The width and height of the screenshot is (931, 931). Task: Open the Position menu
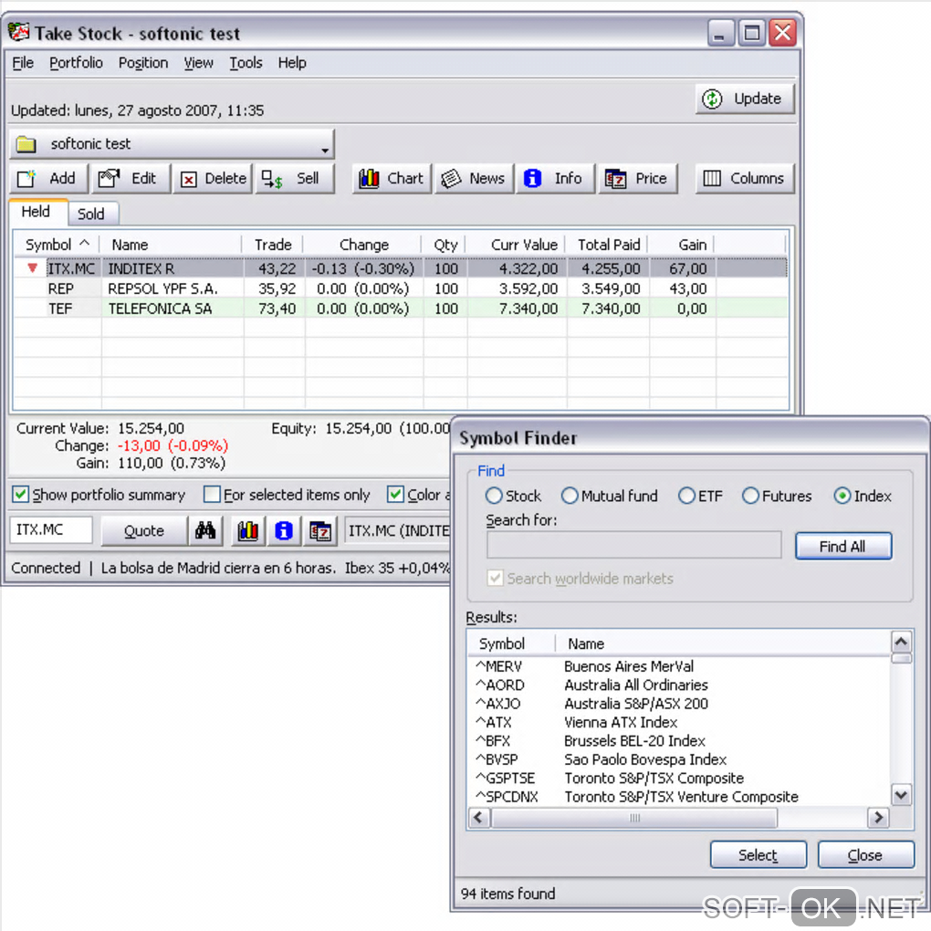click(x=143, y=63)
